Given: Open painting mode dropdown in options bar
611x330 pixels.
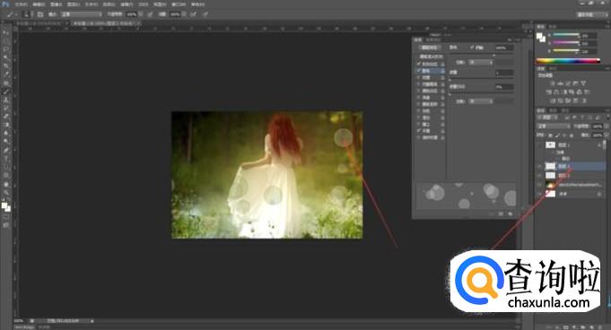Looking at the screenshot, I should point(81,14).
